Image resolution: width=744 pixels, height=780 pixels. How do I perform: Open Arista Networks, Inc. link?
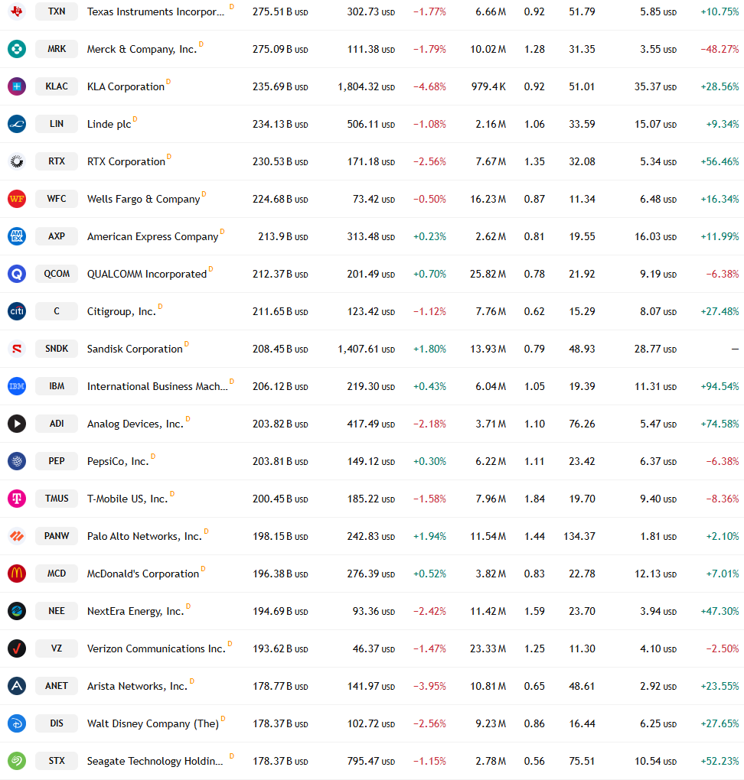coord(138,686)
